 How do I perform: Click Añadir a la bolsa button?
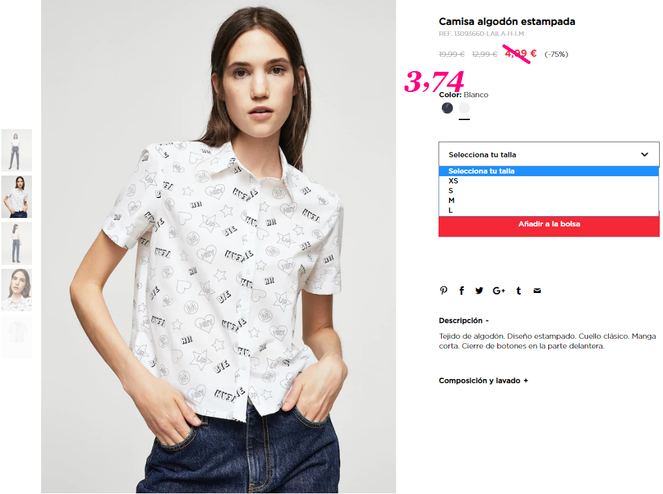coord(549,226)
